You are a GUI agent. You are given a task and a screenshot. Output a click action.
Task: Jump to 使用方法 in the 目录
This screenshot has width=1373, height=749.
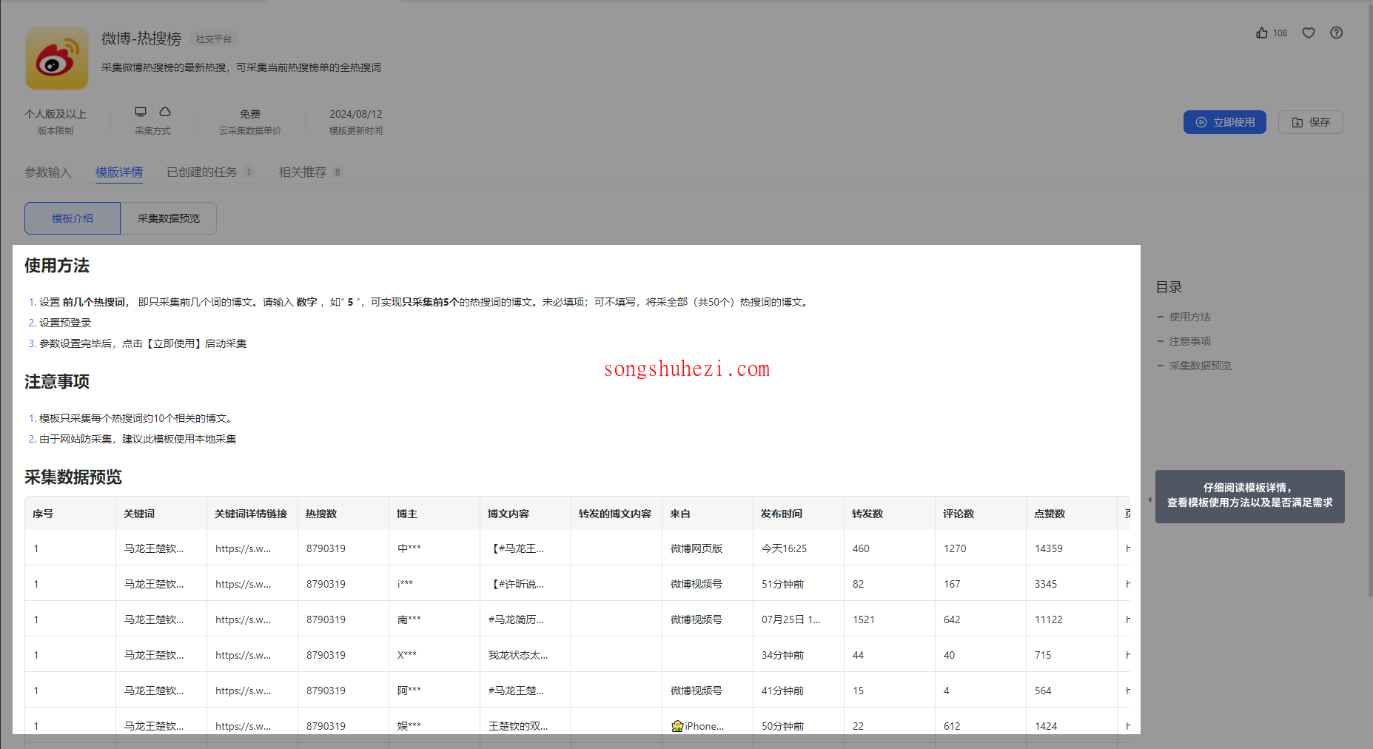[x=1190, y=317]
